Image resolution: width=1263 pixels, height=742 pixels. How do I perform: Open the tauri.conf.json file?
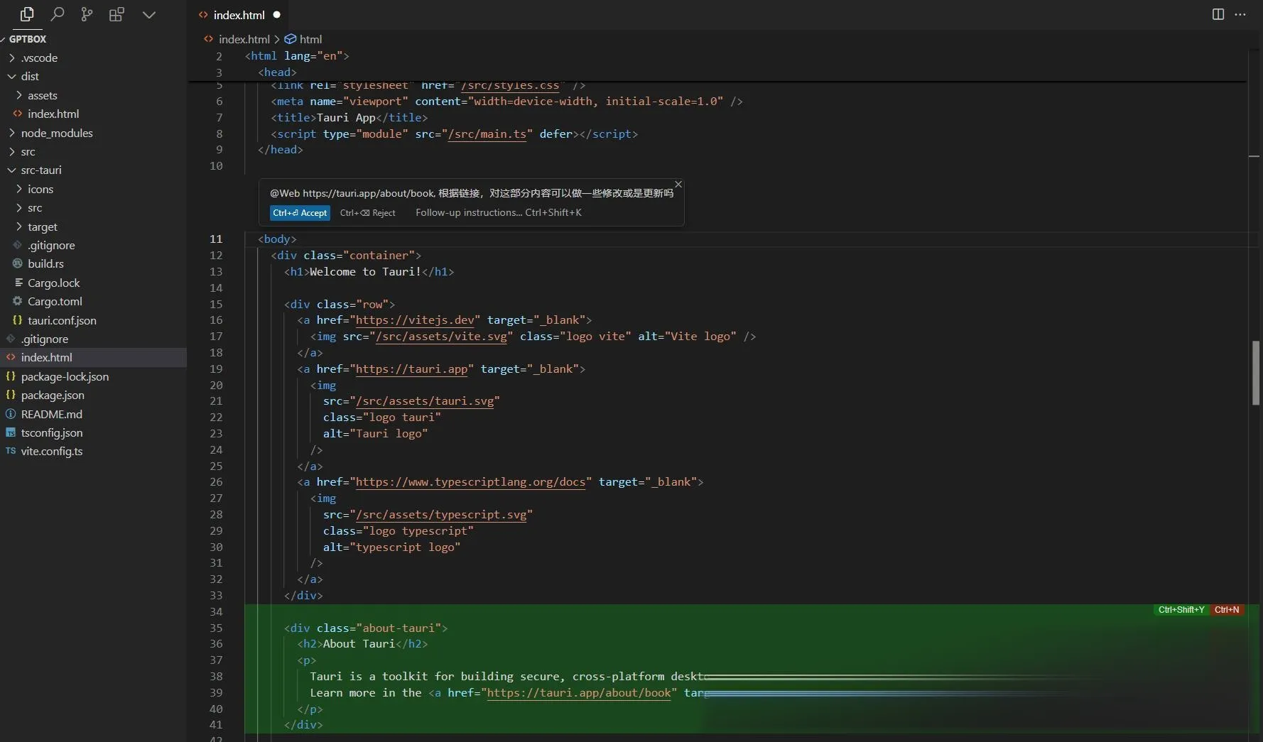pyautogui.click(x=62, y=320)
